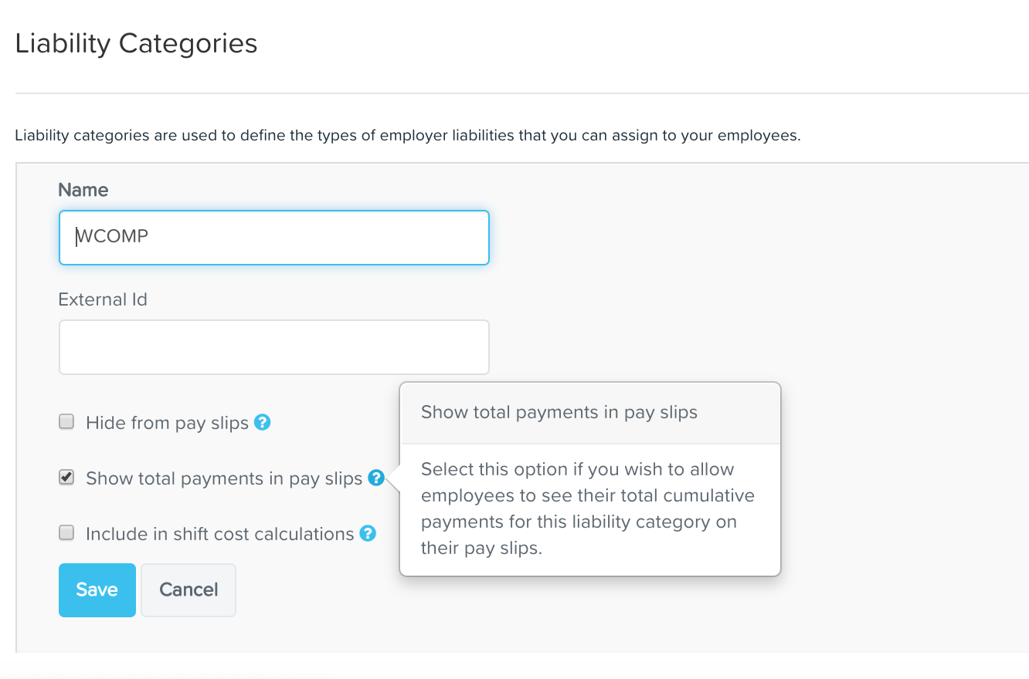Click 'Show total payments in pay slips' checkbox label
1029x679 pixels.
pos(224,478)
